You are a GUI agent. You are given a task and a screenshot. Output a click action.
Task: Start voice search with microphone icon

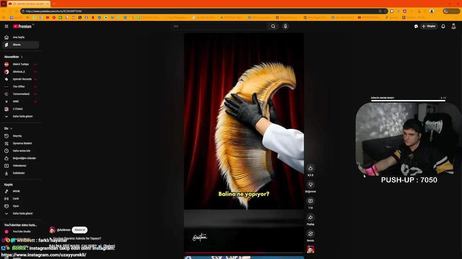pos(285,26)
